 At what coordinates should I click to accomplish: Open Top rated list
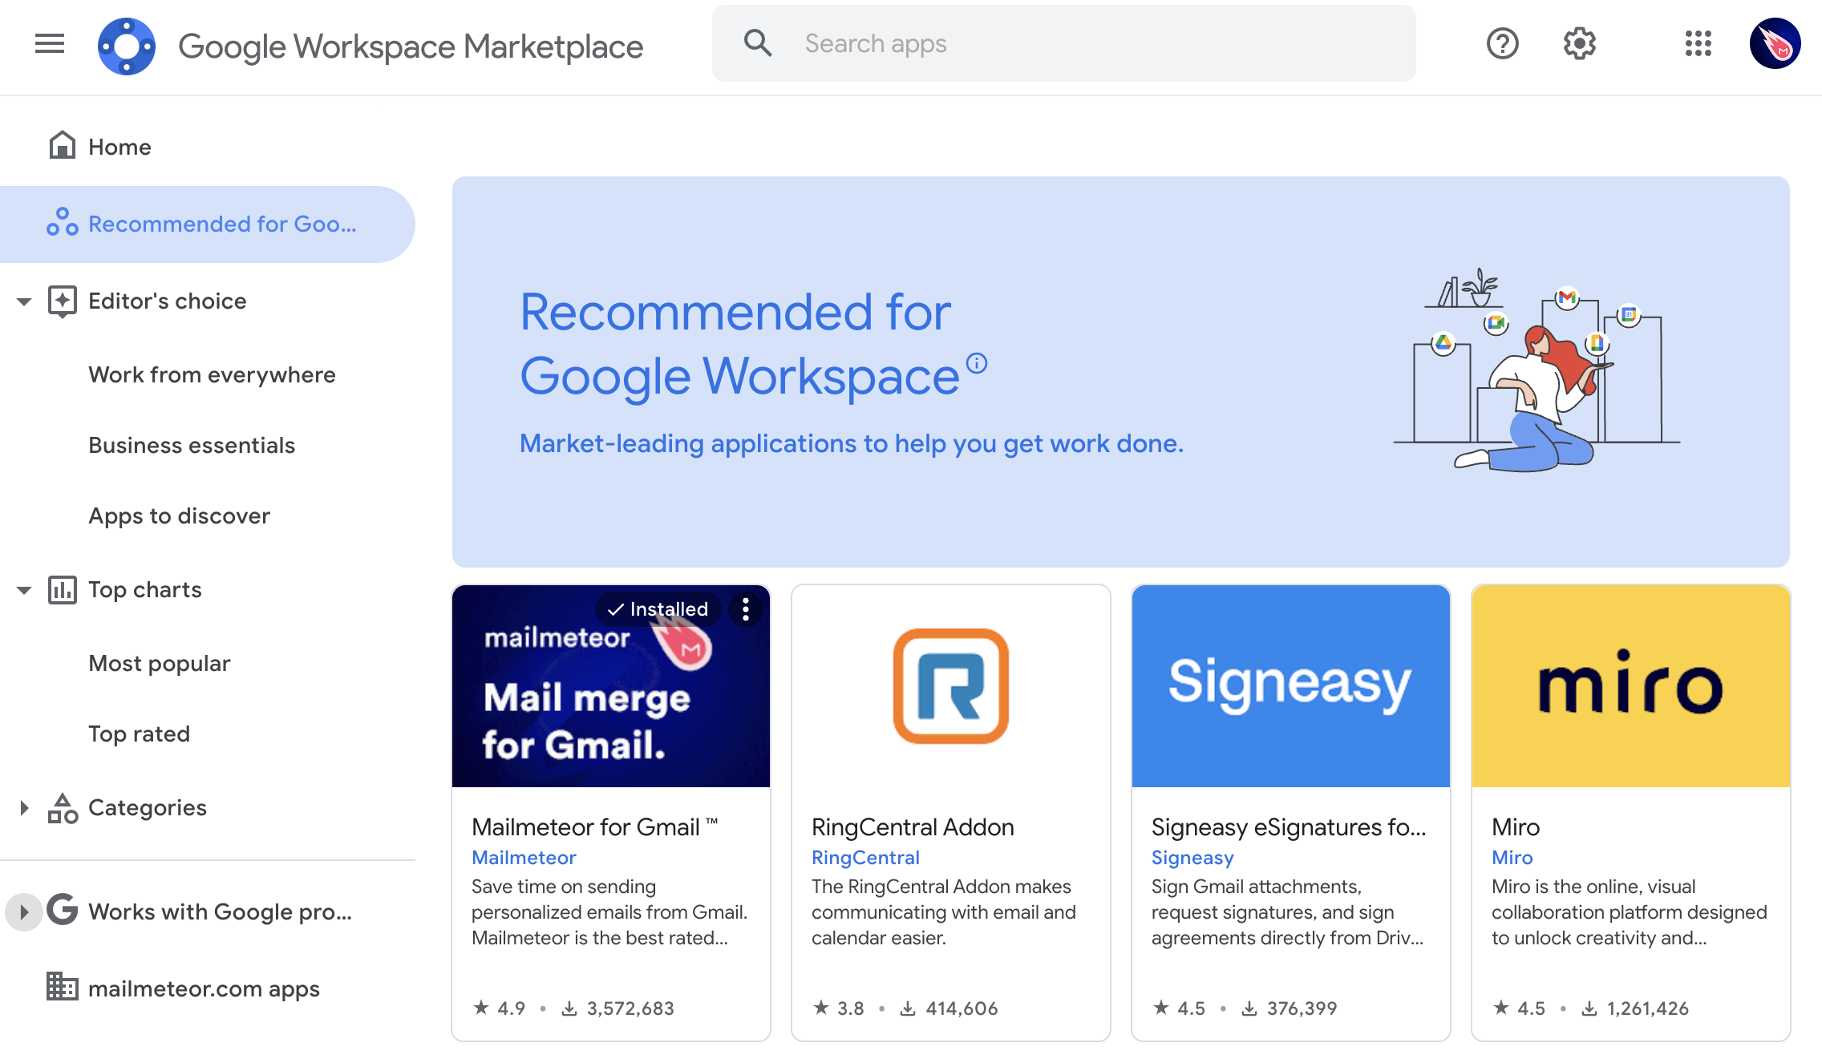tap(139, 734)
